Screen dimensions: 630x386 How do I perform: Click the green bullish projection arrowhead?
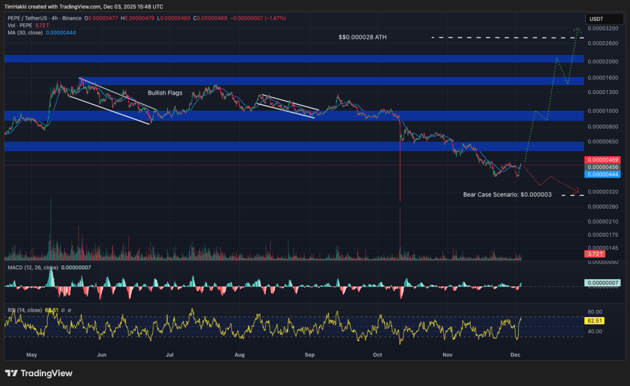pos(577,29)
